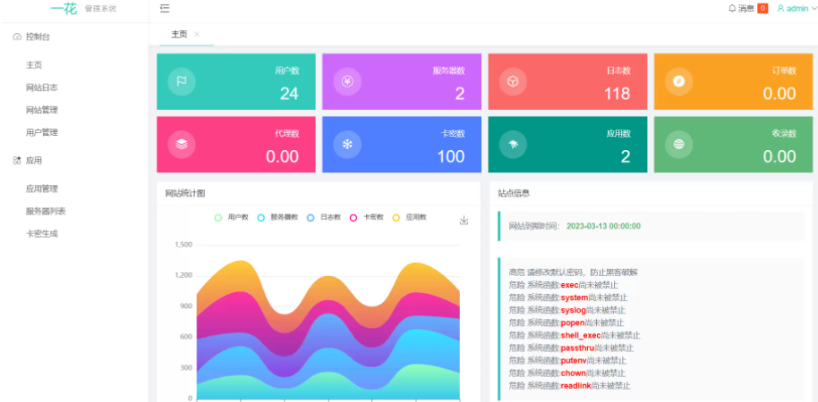Collapse the 应用 sidebar section
Viewport: 818px width, 402px height.
[33, 161]
